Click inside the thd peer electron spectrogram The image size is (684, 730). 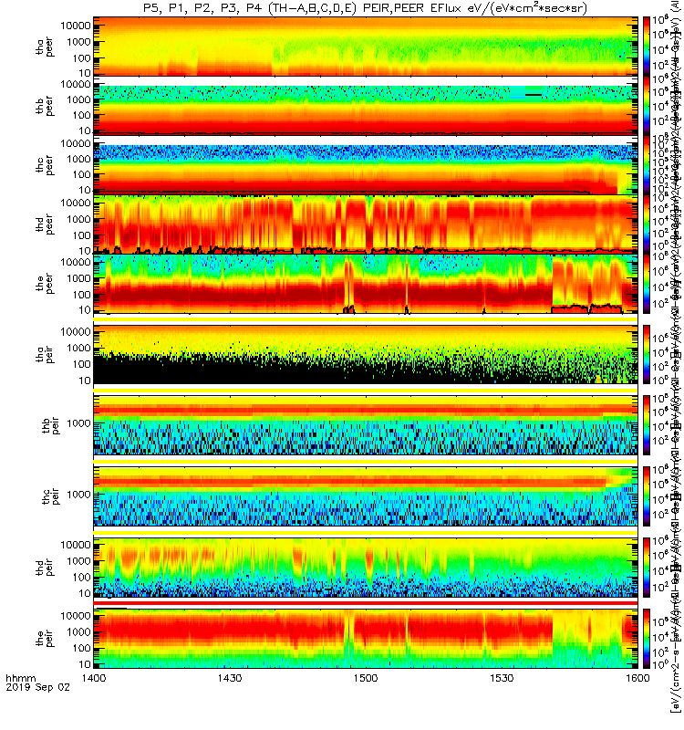pyautogui.click(x=366, y=224)
